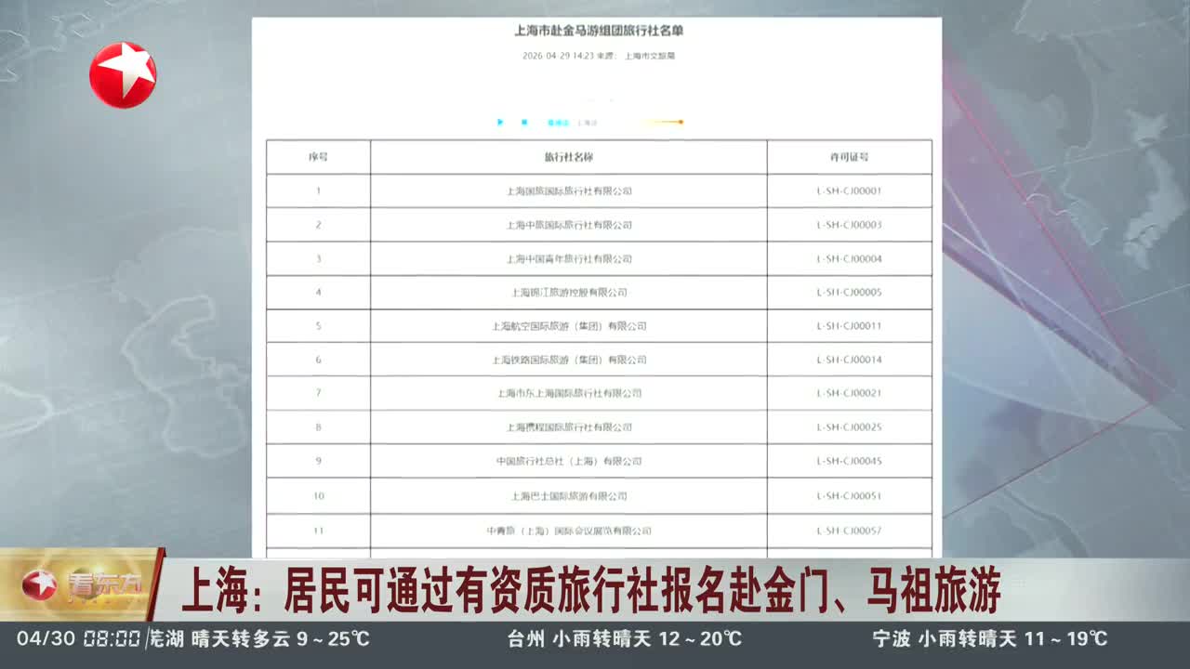Screen dimensions: 1190x669
Task: Click the blue stop square icon
Action: point(524,122)
